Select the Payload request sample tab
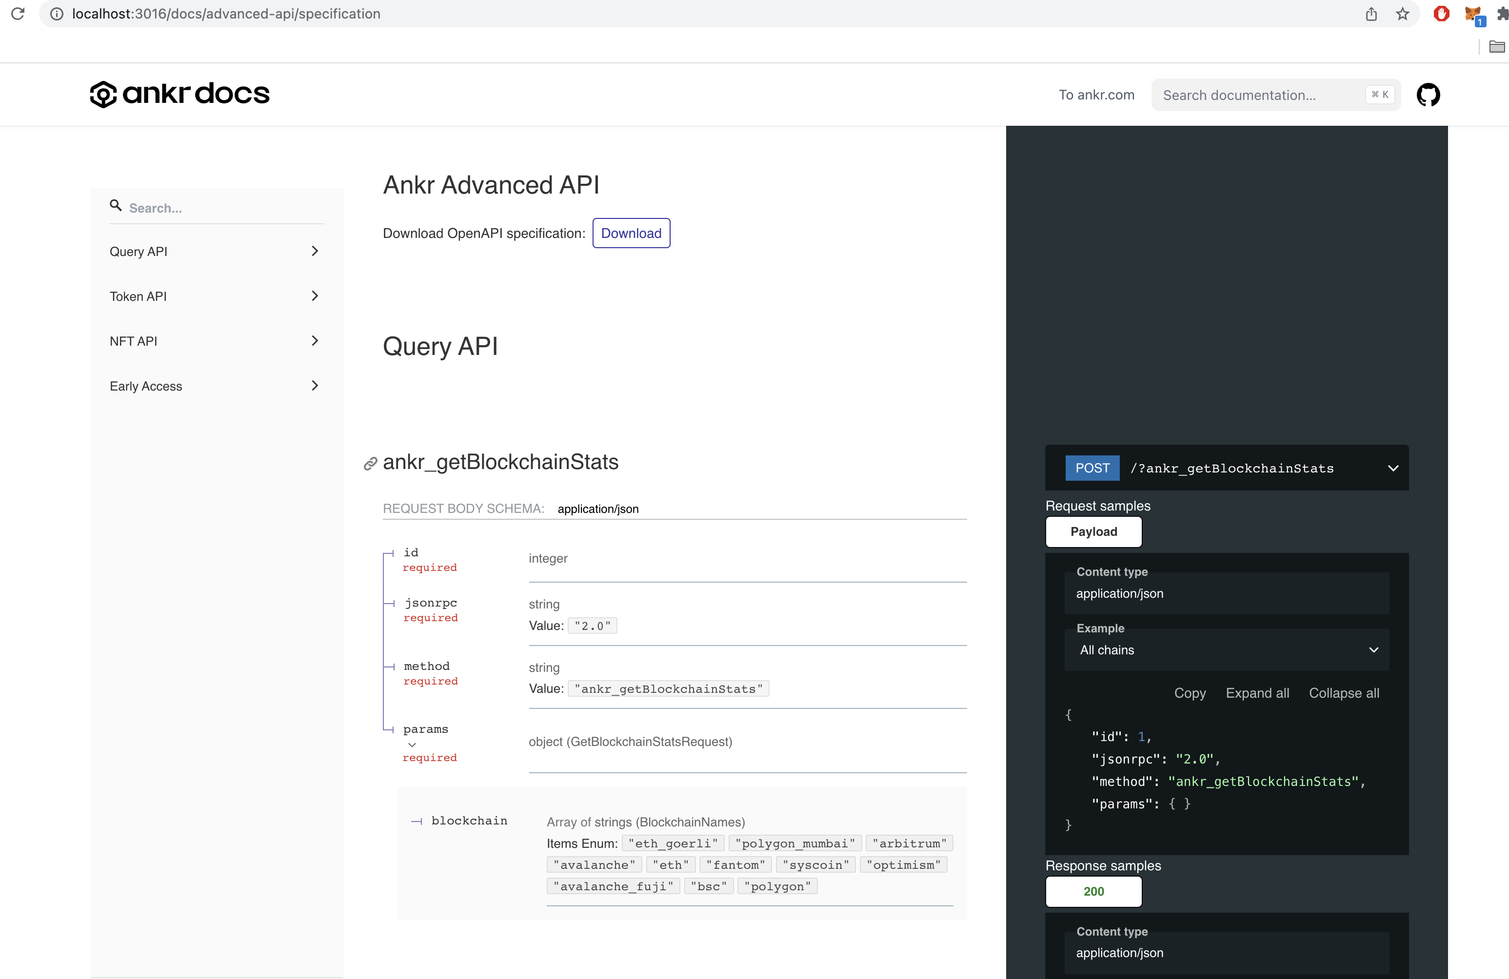 click(1092, 531)
